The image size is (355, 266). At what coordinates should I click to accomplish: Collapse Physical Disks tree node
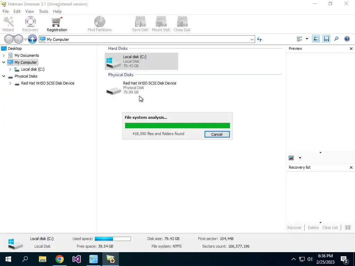(3, 76)
